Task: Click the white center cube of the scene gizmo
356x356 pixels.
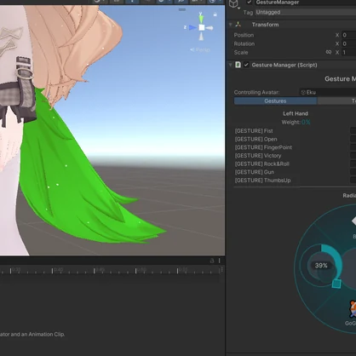Action: (201, 27)
